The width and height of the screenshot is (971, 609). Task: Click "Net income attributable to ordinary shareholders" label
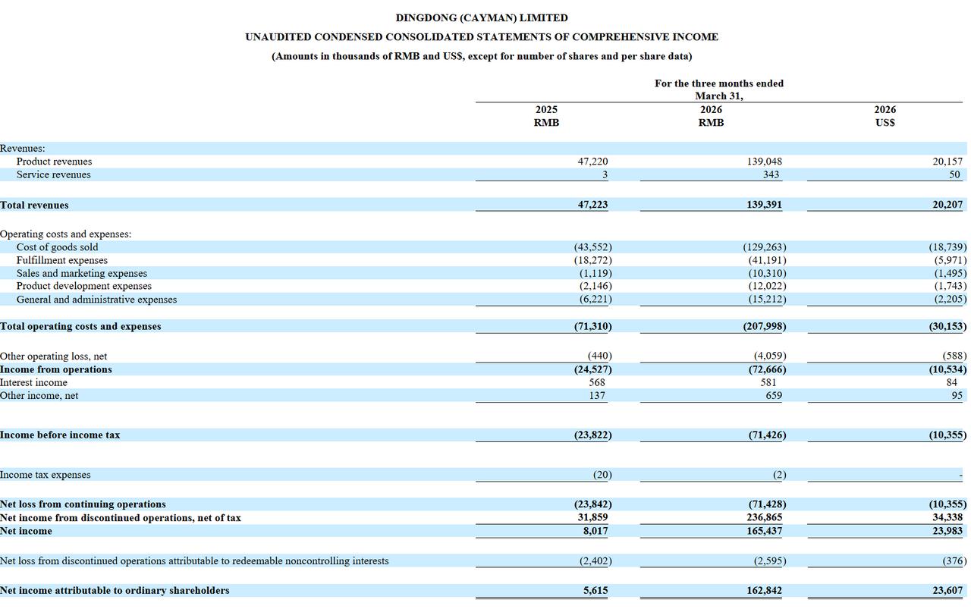(115, 590)
